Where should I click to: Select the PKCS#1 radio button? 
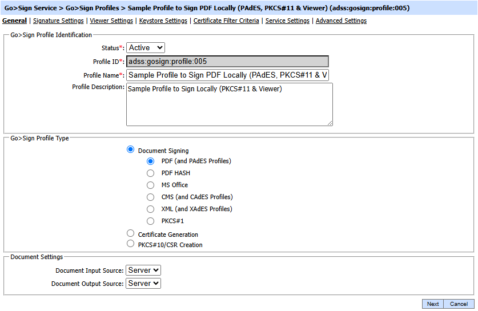[x=151, y=221]
